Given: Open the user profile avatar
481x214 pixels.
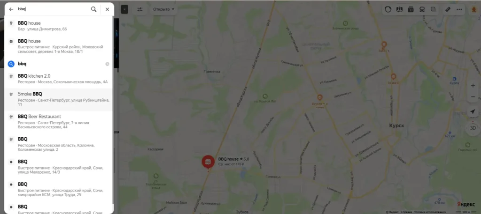Looking at the screenshot, I should coord(473,9).
